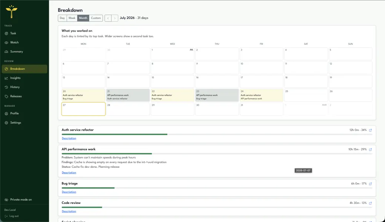Click Bug triage task title
This screenshot has height=222, width=385.
tap(70, 184)
